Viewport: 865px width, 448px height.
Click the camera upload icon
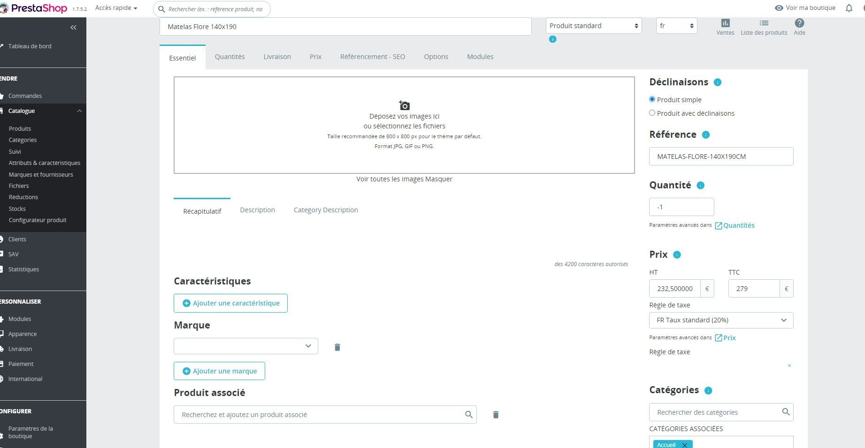click(x=404, y=105)
